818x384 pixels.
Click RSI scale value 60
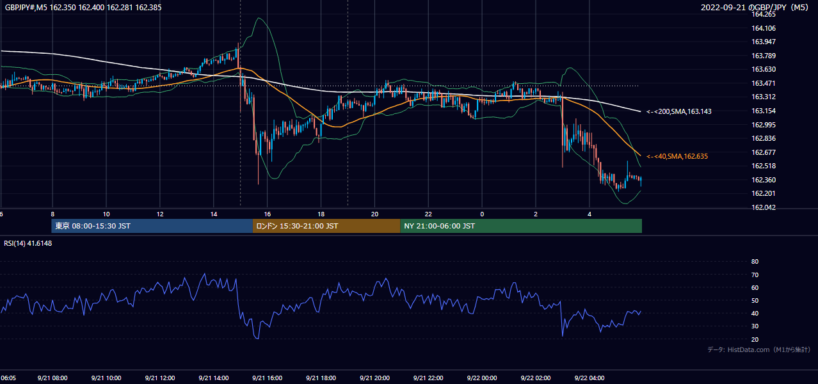(x=755, y=287)
